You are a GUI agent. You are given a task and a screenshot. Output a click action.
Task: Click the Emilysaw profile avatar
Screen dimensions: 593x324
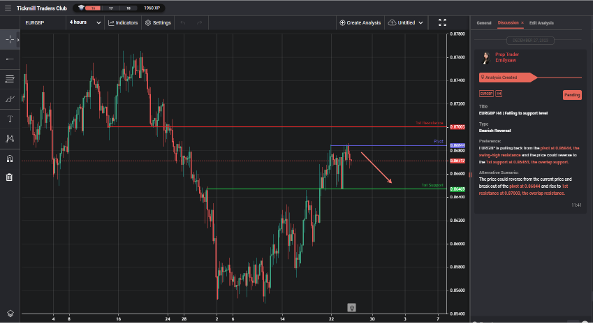point(485,58)
